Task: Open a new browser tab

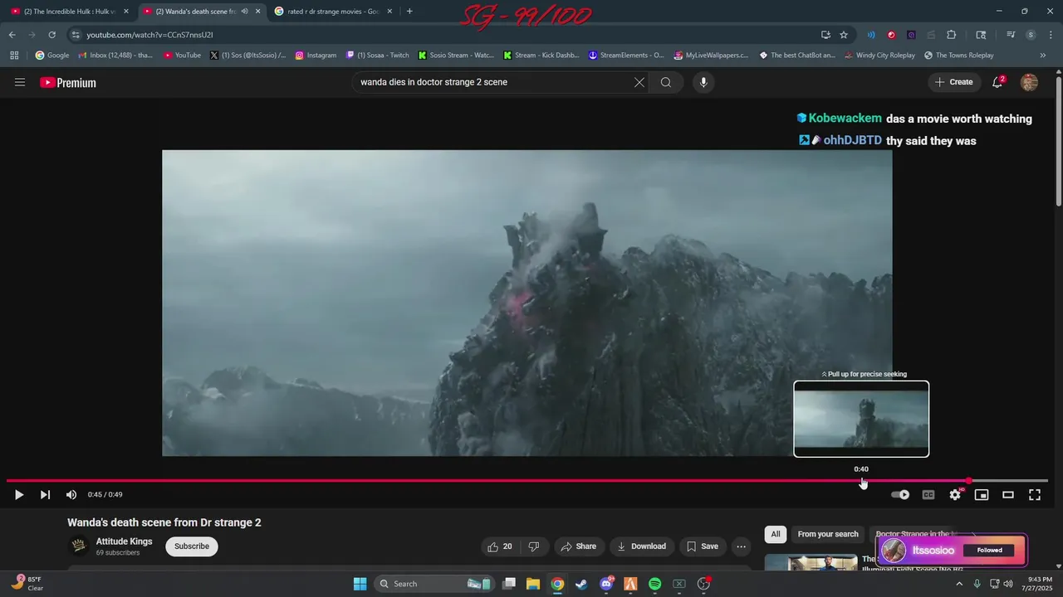Action: pos(409,12)
